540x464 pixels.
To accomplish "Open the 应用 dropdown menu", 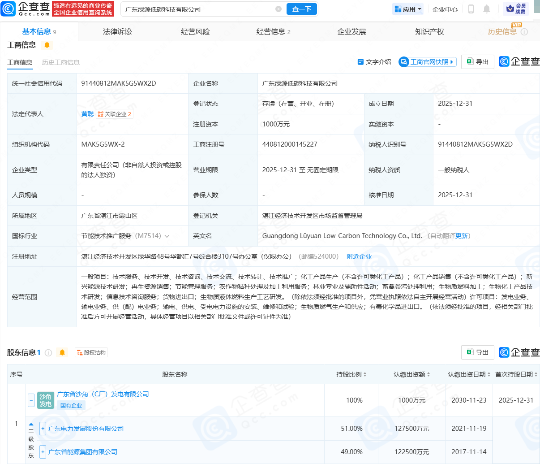I will (x=408, y=9).
